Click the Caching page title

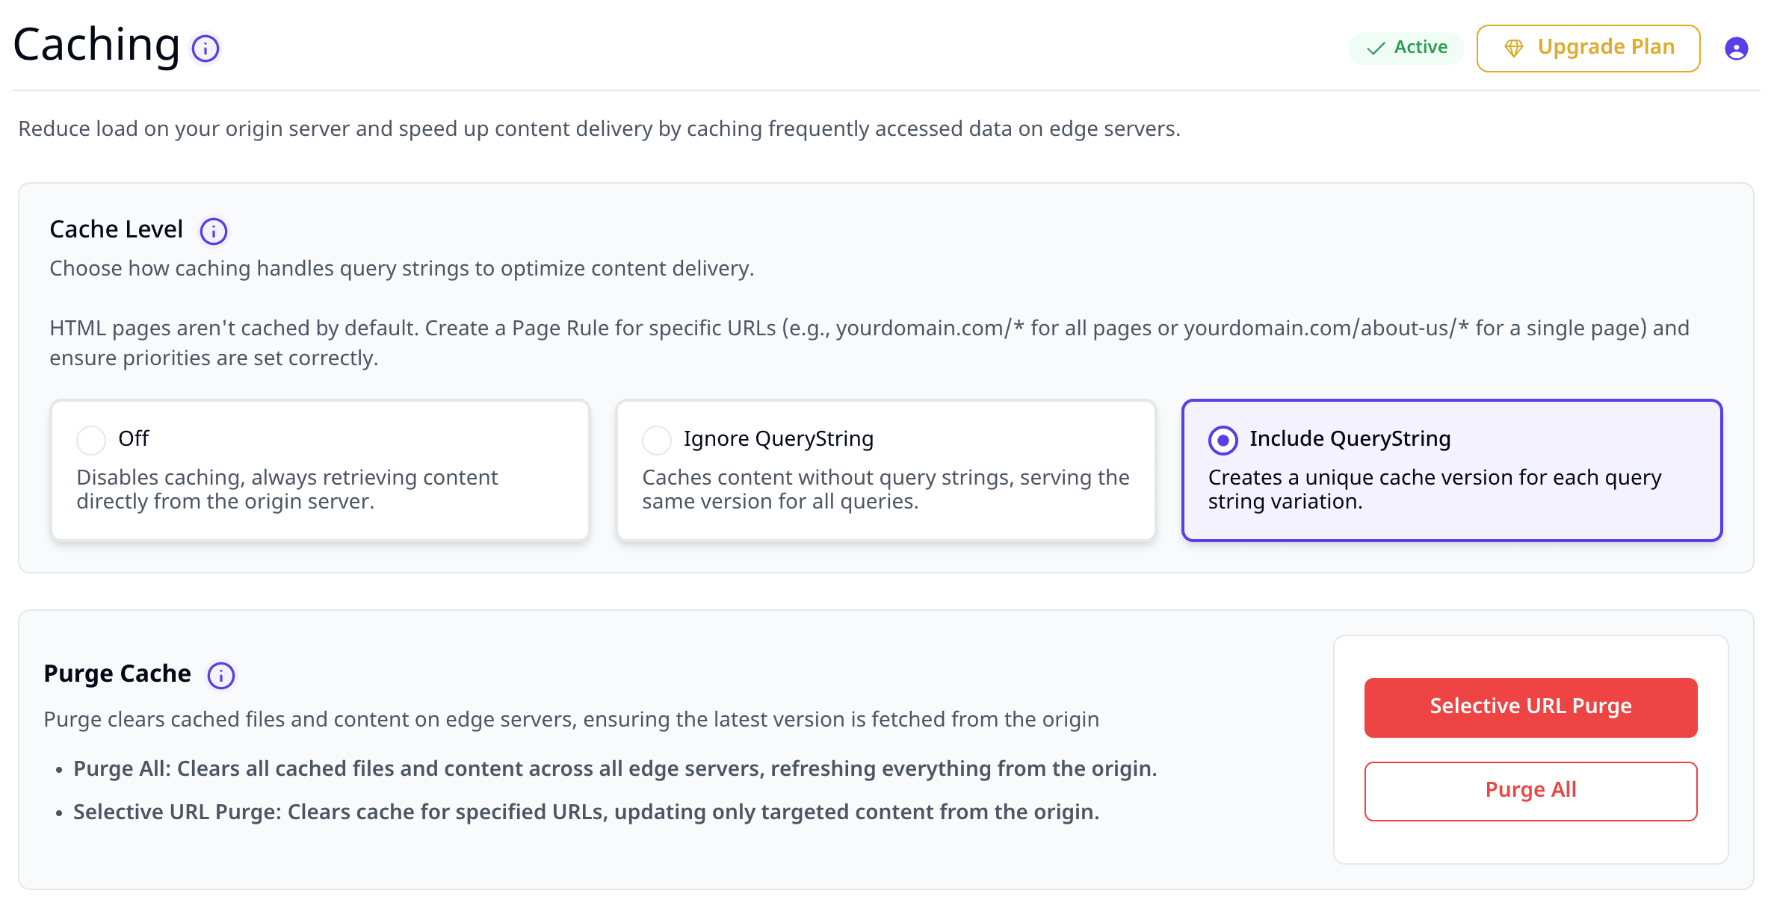(96, 45)
